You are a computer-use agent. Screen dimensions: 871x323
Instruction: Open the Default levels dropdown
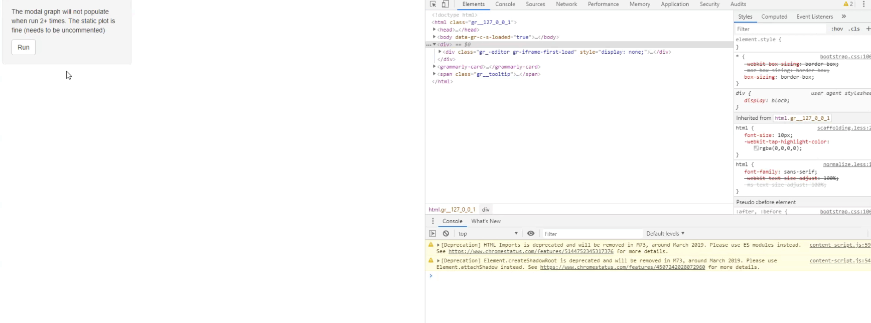[x=665, y=234]
